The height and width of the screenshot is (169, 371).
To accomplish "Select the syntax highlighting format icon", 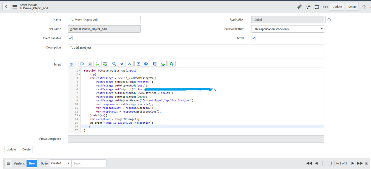I will tap(72, 64).
